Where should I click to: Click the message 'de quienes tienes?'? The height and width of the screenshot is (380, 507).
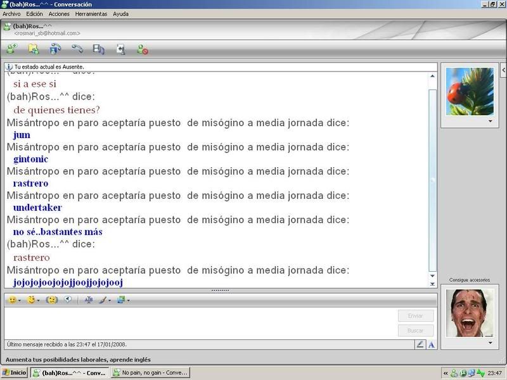[56, 110]
